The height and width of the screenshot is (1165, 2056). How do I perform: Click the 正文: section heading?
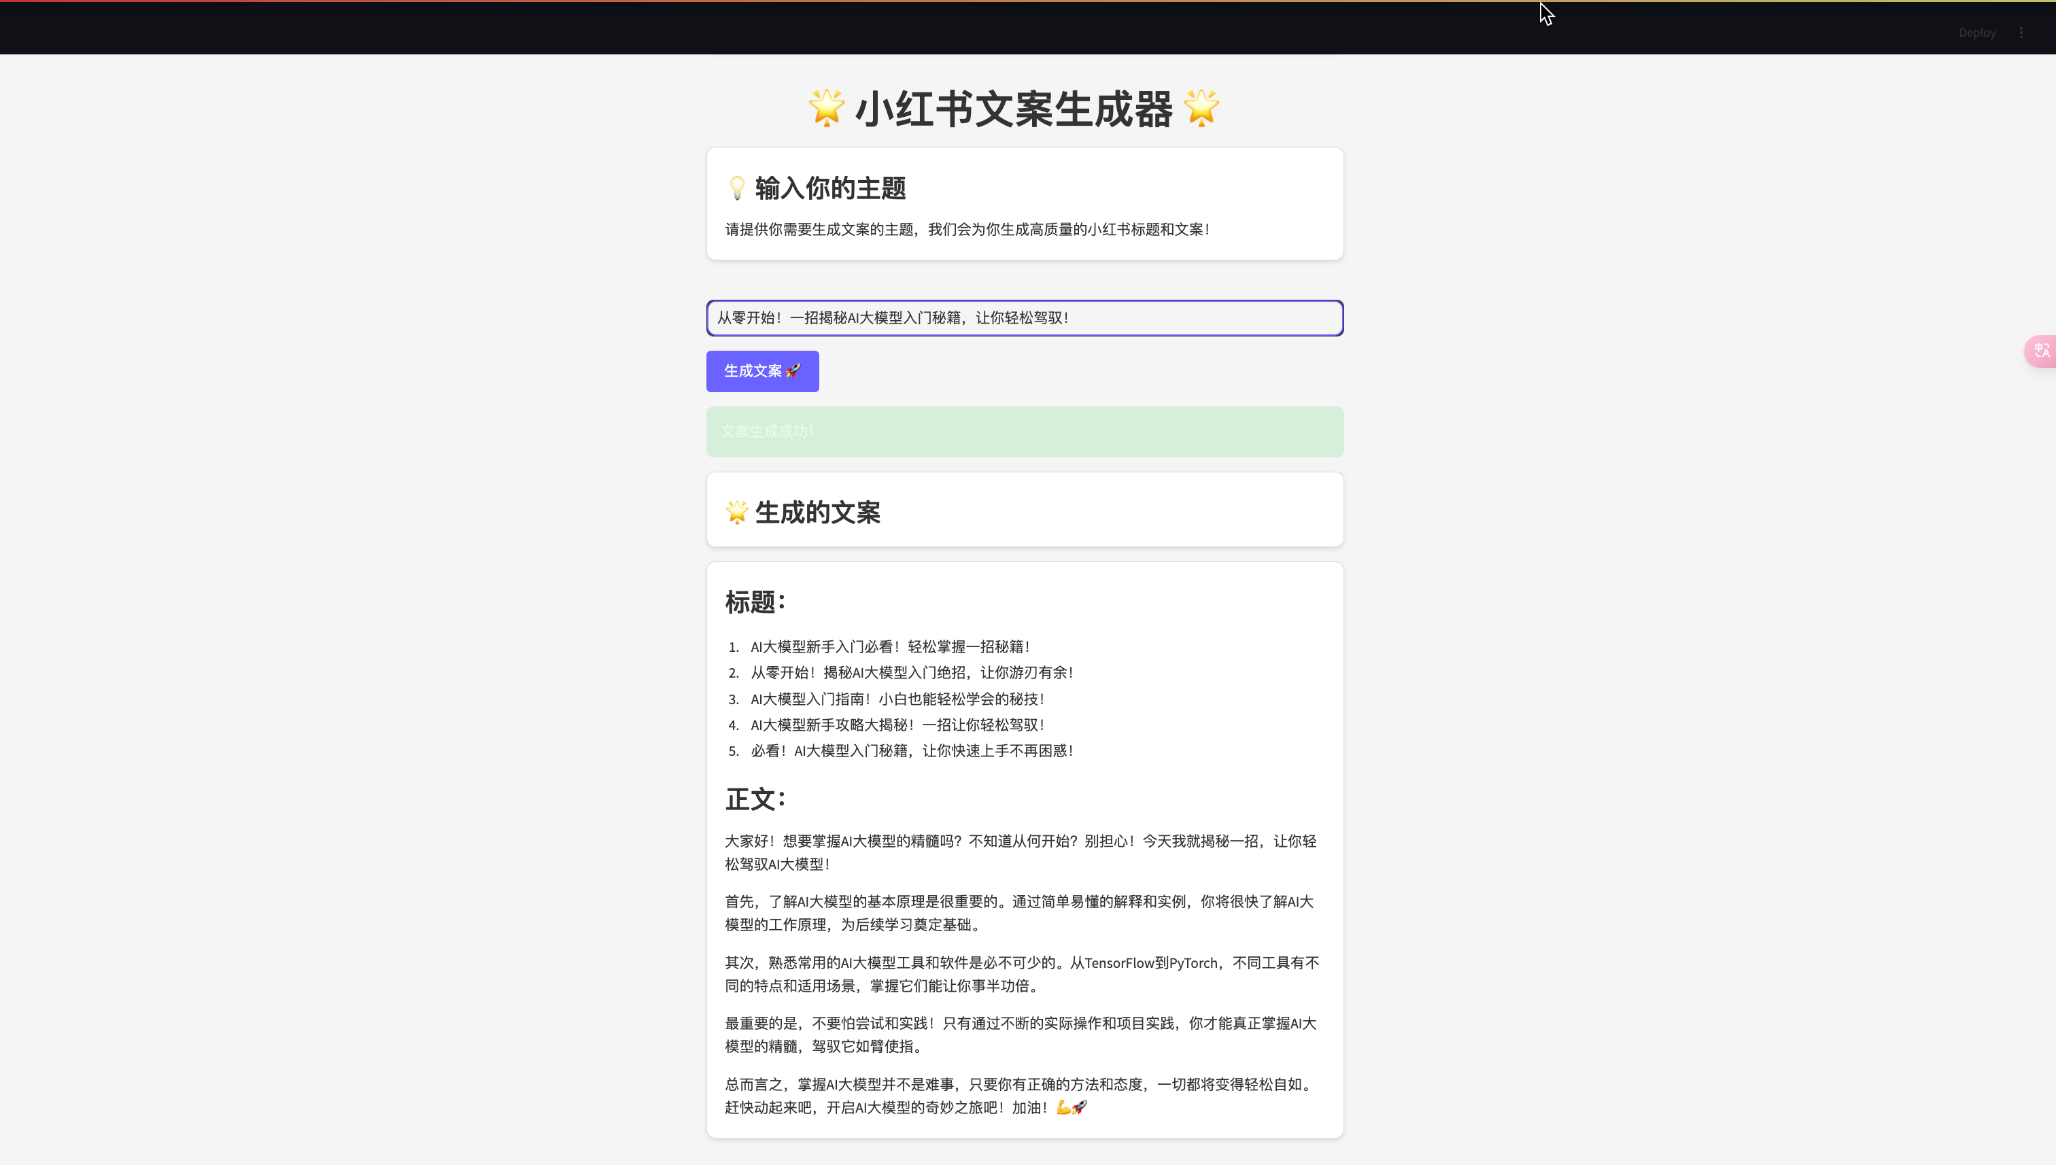755,799
